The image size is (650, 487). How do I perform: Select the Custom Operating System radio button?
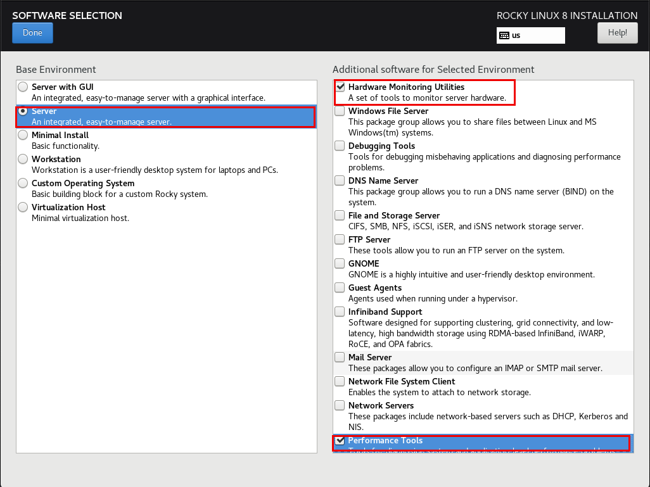click(x=23, y=183)
